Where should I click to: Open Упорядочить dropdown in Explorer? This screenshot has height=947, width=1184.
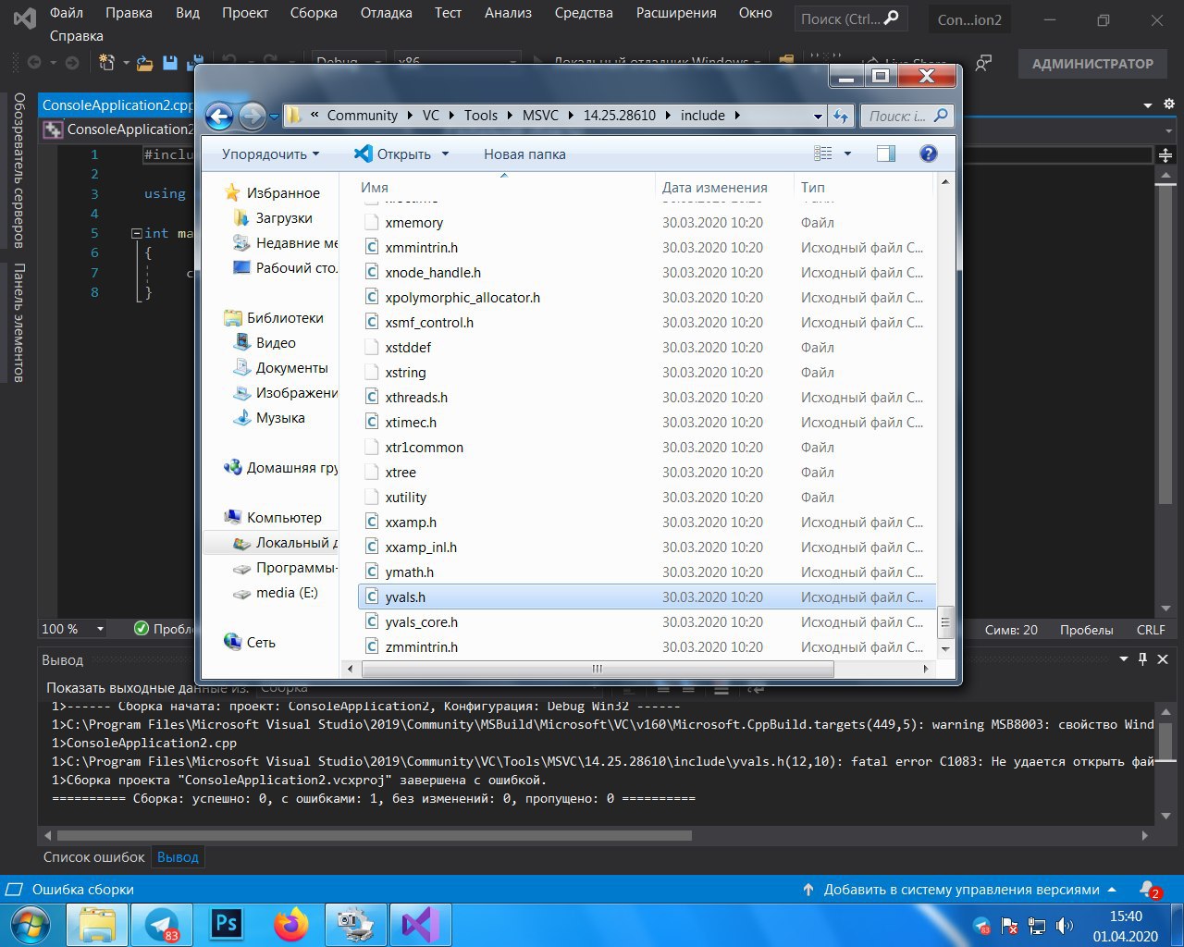pyautogui.click(x=271, y=154)
